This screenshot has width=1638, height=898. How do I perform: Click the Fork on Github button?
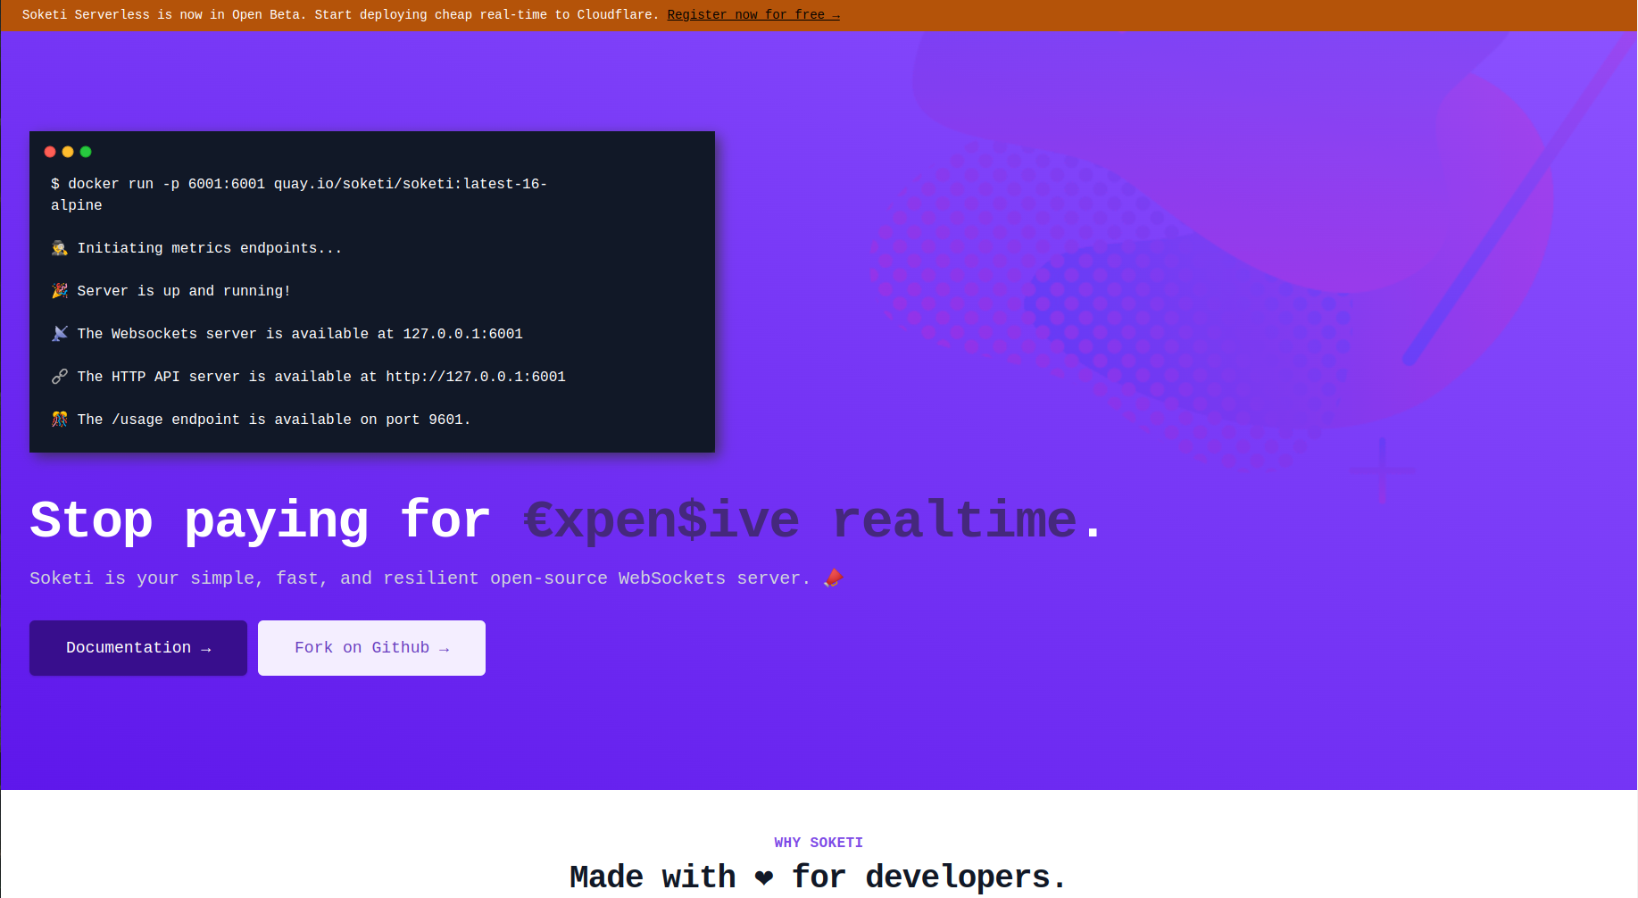coord(371,648)
